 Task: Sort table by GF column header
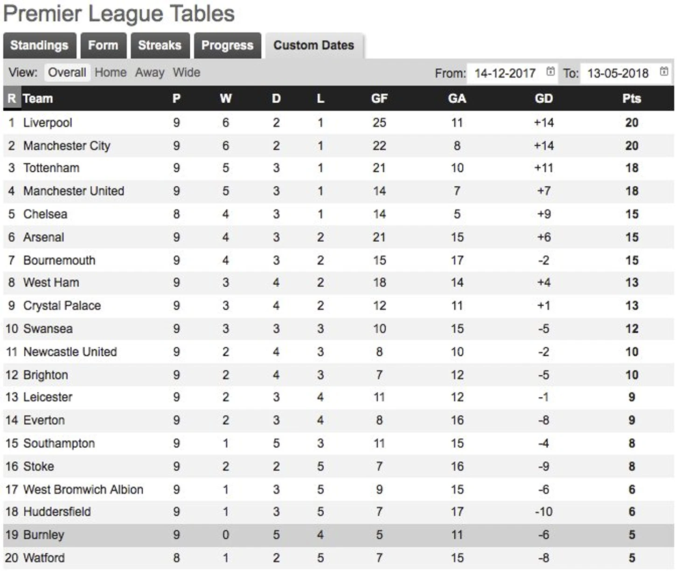click(x=379, y=99)
